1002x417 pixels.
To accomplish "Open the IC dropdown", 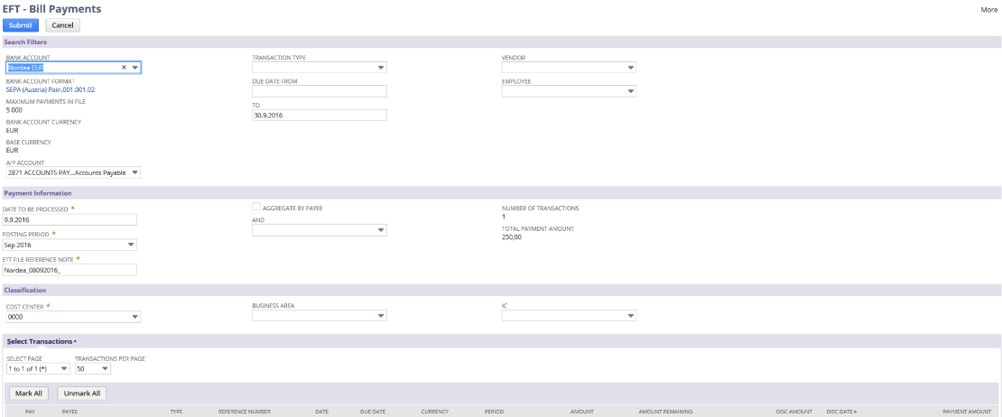I will (630, 317).
